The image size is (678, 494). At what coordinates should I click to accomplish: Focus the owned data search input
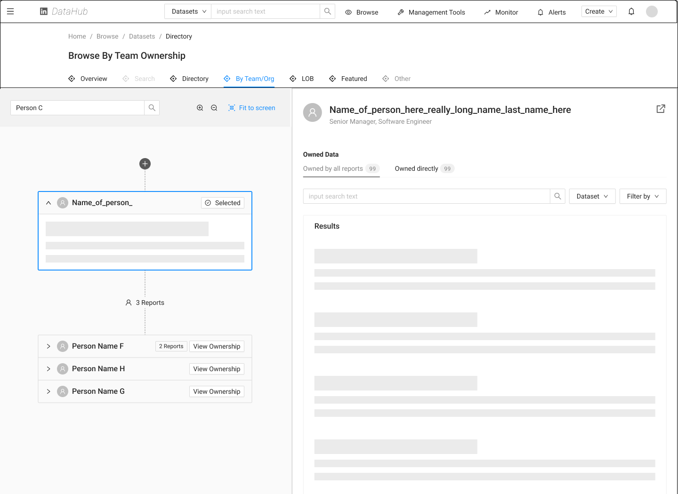[x=427, y=196]
